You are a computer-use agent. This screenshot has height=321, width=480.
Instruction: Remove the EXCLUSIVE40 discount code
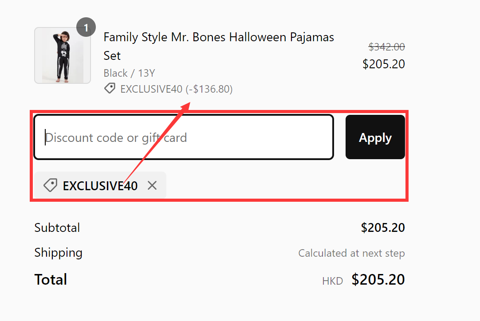click(152, 185)
